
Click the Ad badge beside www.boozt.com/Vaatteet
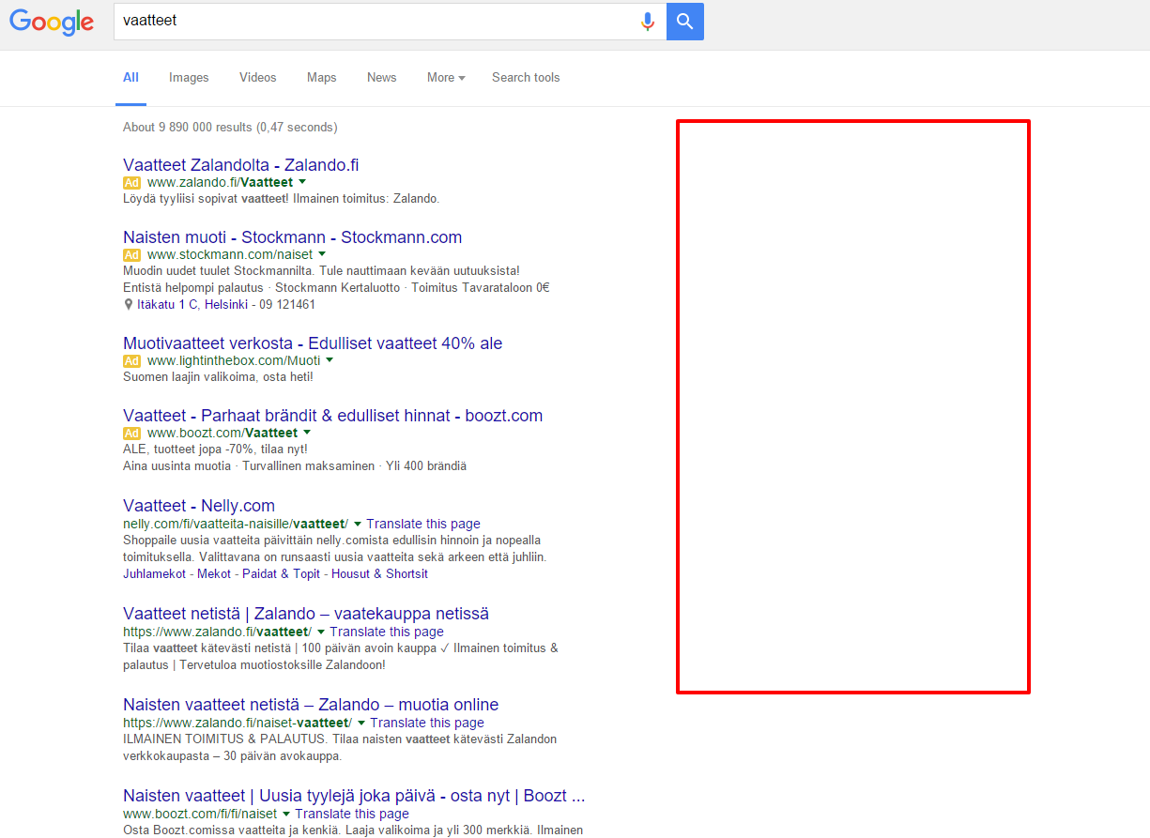(131, 433)
